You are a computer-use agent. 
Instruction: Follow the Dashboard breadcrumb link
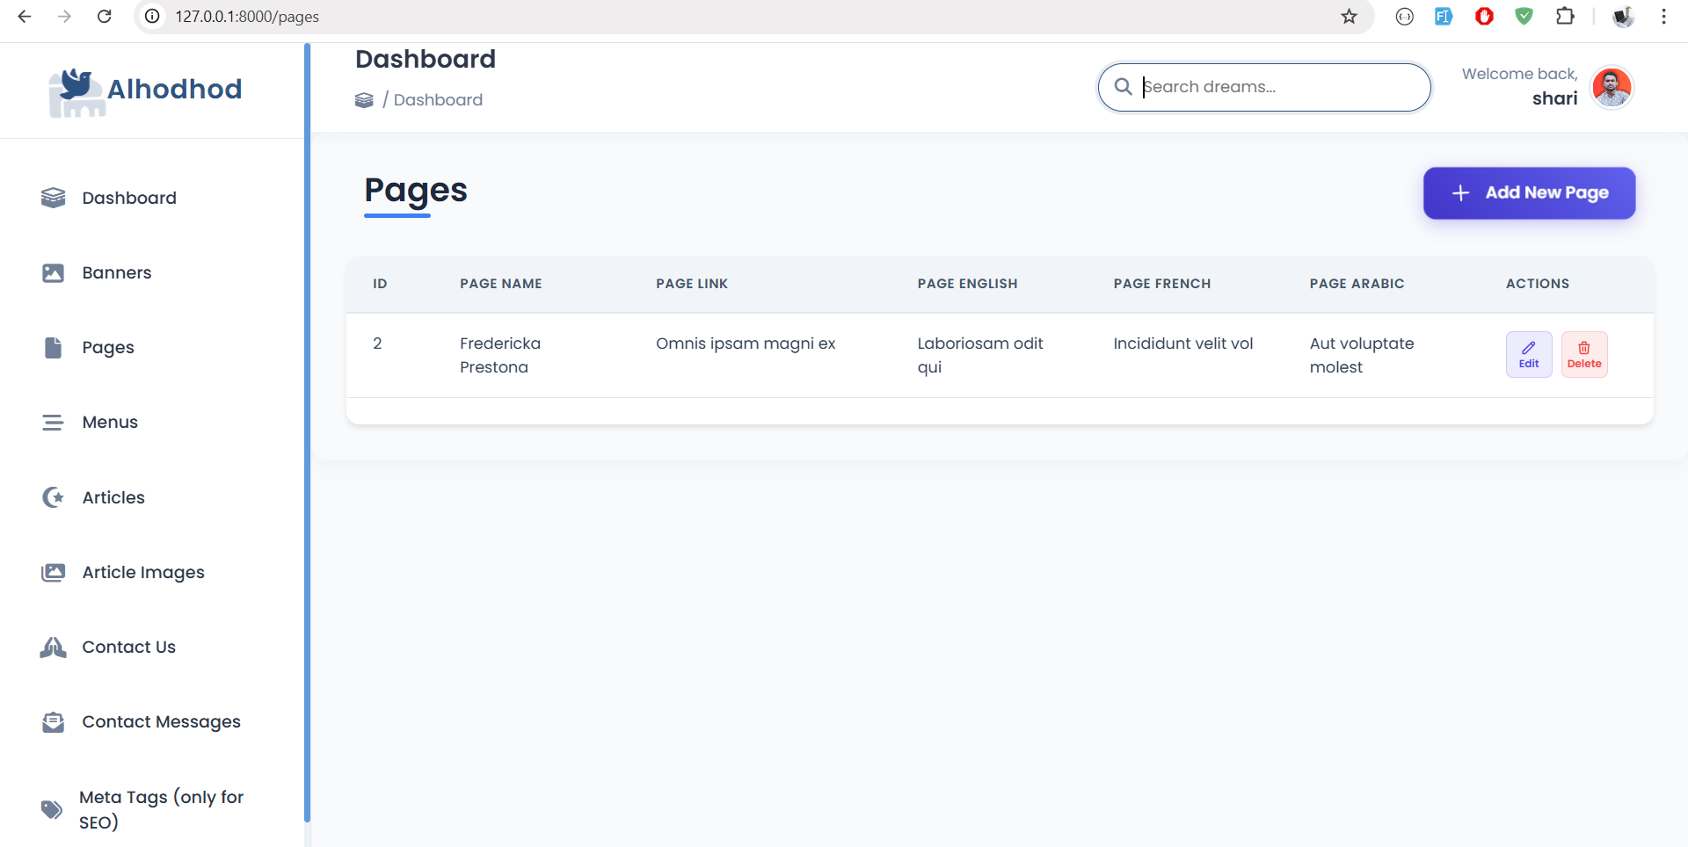(x=438, y=100)
